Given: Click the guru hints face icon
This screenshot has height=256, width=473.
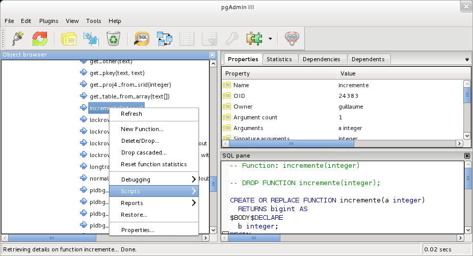Looking at the screenshot, I should coord(292,39).
